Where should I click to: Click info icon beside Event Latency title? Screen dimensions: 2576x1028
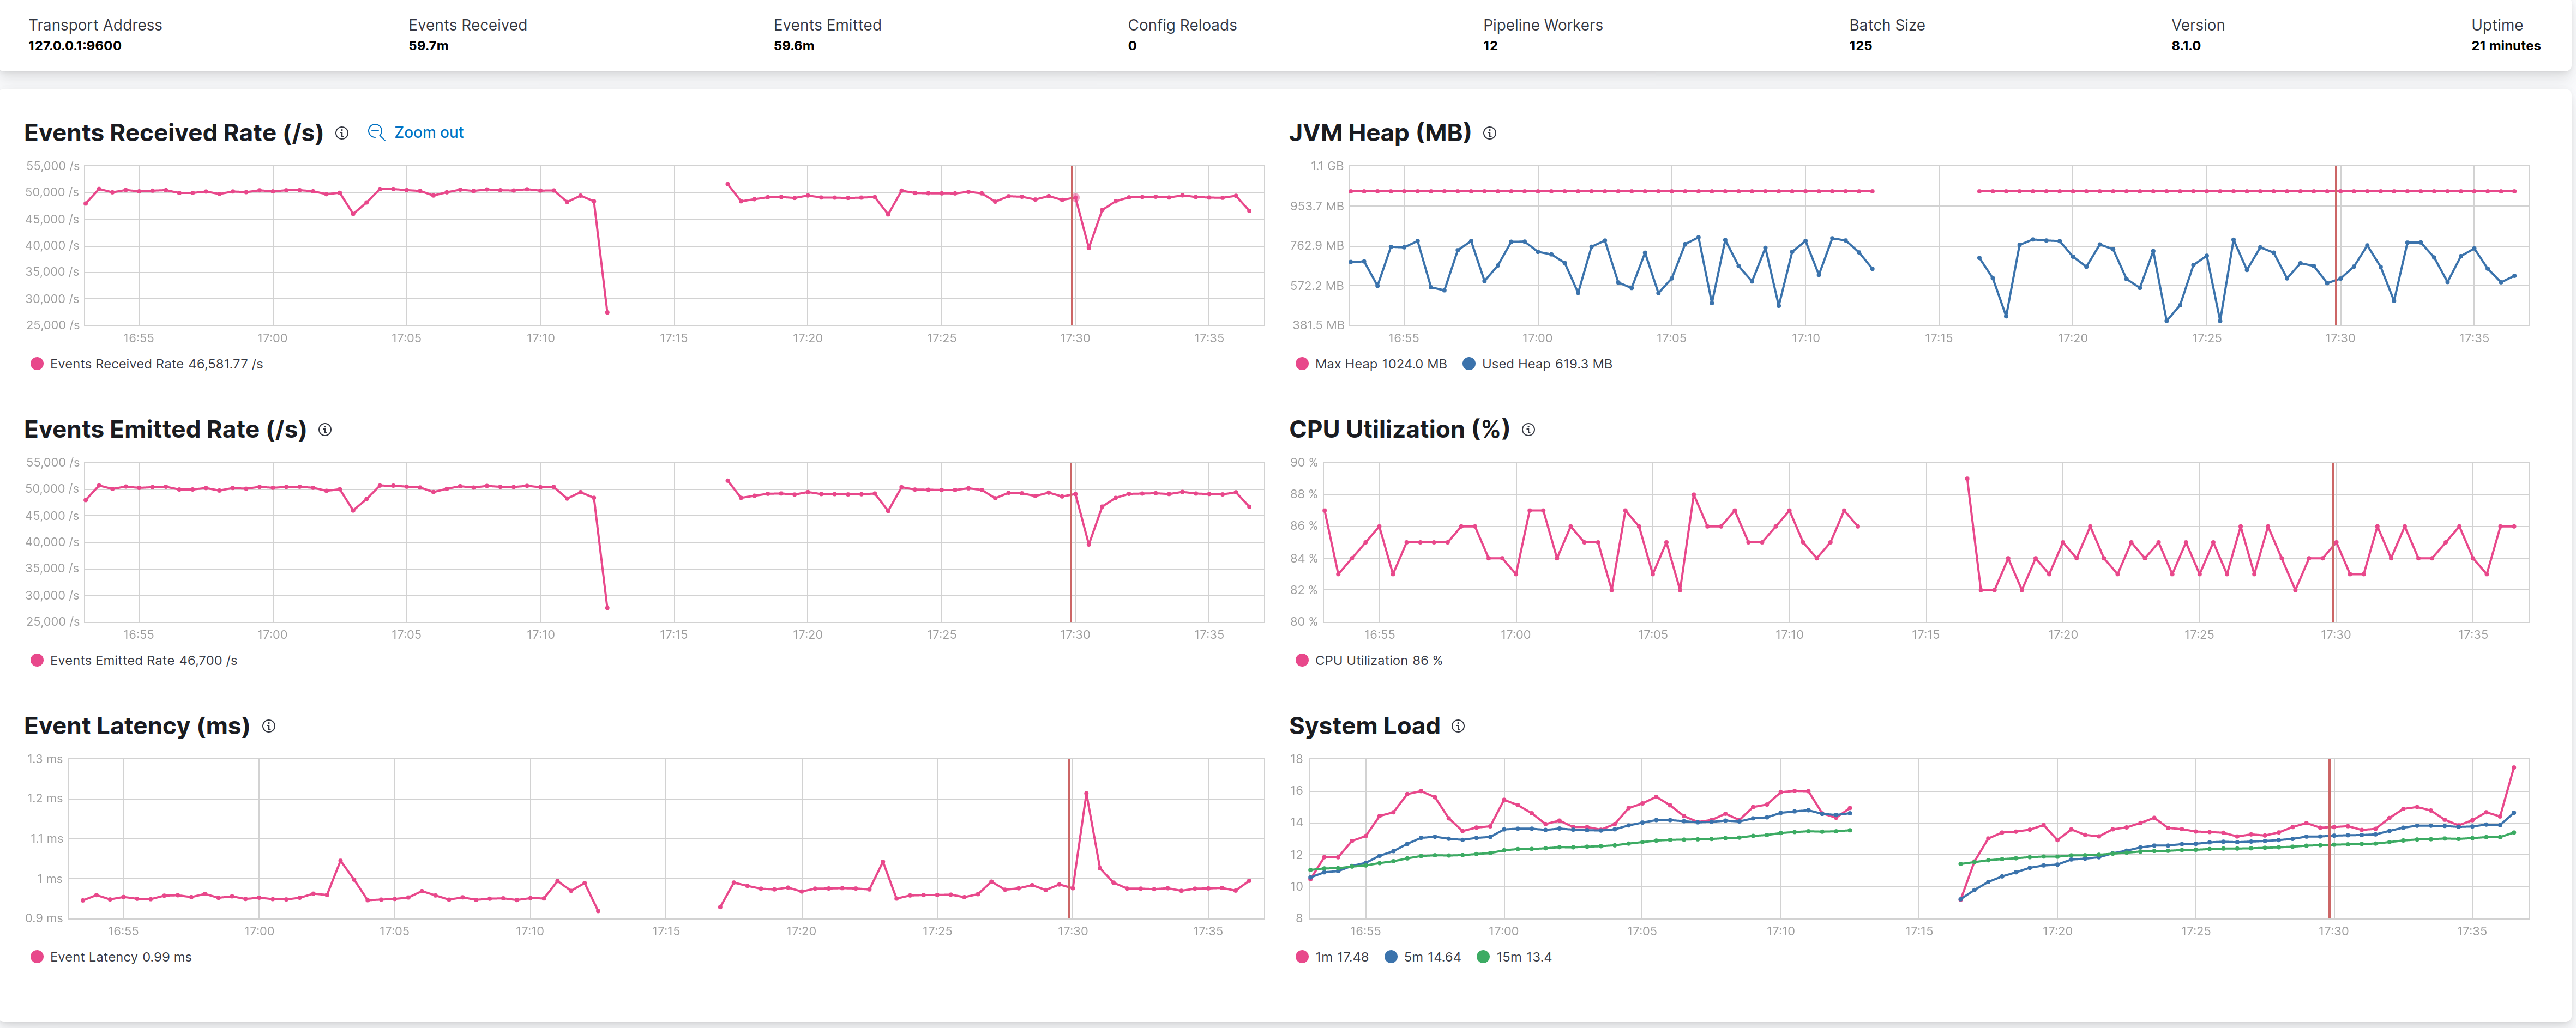coord(269,726)
